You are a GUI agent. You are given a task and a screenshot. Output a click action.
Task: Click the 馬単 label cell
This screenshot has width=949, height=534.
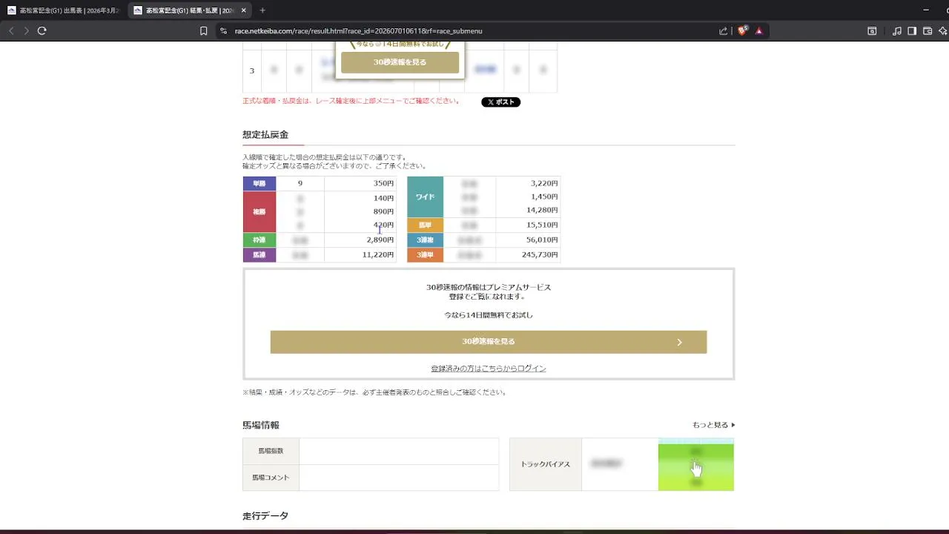pyautogui.click(x=426, y=225)
